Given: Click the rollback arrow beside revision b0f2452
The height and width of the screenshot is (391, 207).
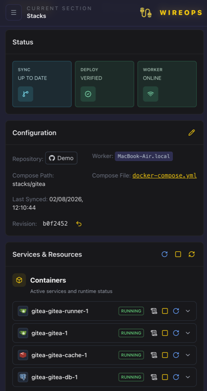Looking at the screenshot, I should (x=79, y=224).
